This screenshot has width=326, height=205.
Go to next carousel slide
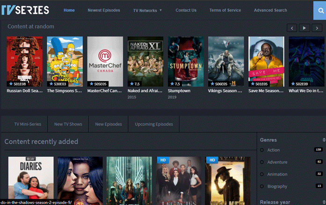click(317, 28)
